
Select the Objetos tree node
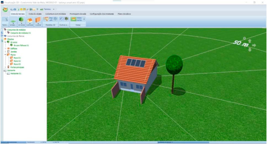tap(10, 39)
